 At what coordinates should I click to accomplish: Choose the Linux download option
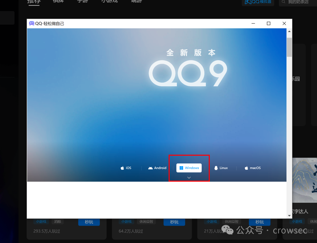(x=221, y=168)
